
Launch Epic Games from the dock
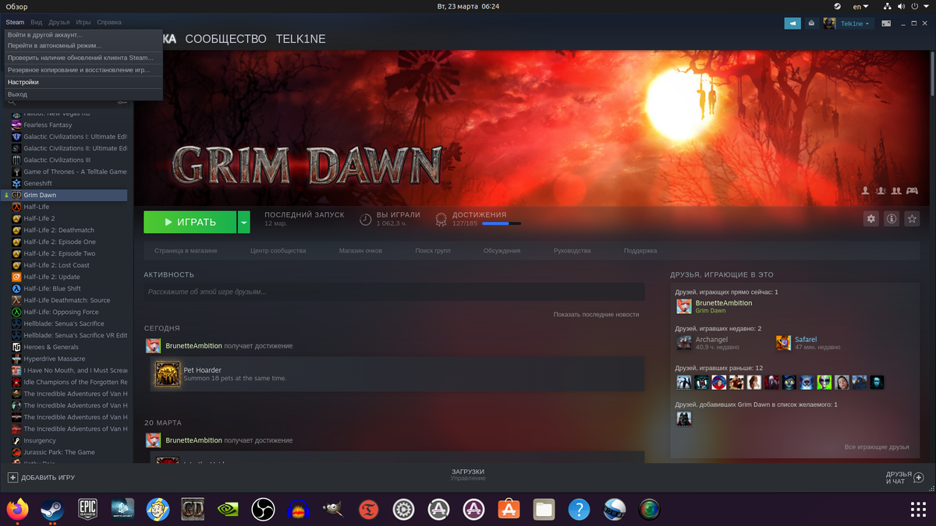tap(87, 509)
